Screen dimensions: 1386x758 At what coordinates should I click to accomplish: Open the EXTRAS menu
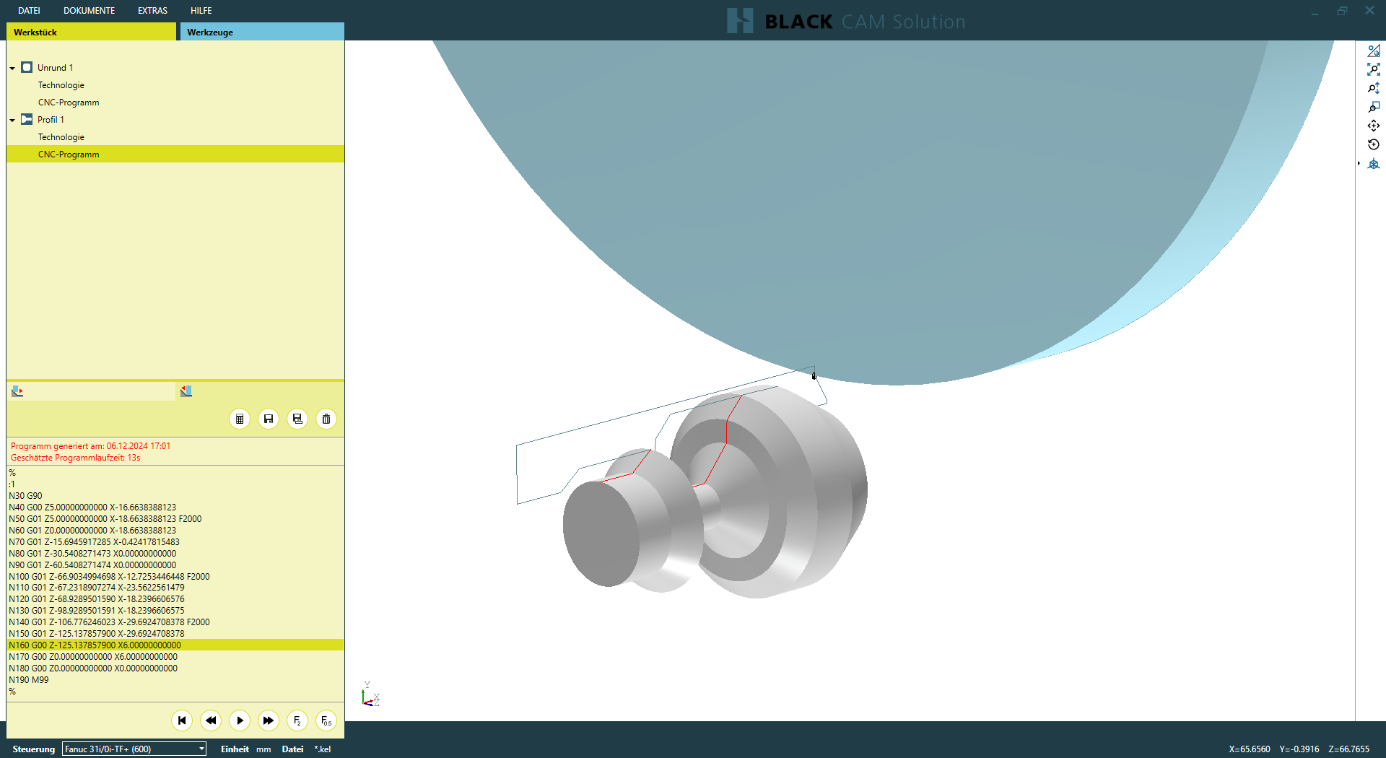coord(152,11)
